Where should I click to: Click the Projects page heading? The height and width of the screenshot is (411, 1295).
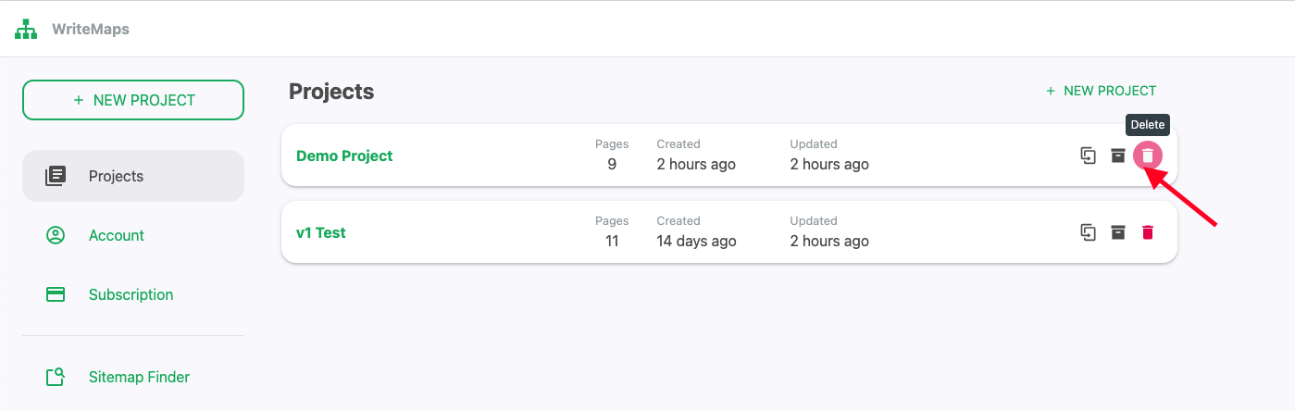click(331, 92)
